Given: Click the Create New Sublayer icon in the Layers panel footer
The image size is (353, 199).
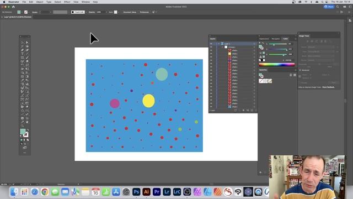Looking at the screenshot, I should click(248, 111).
